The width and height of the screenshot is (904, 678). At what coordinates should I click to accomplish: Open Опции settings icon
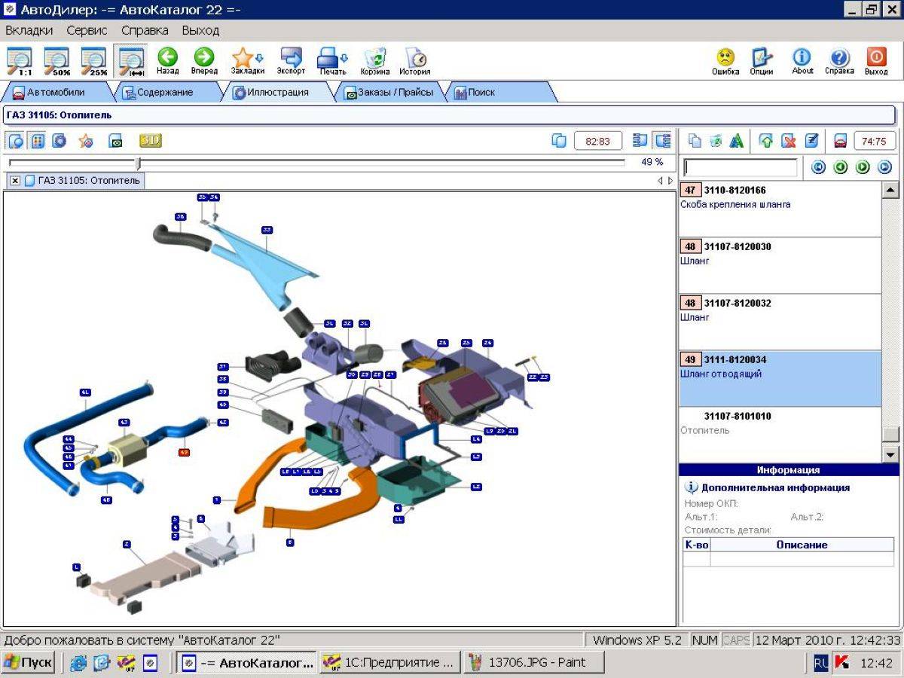762,60
